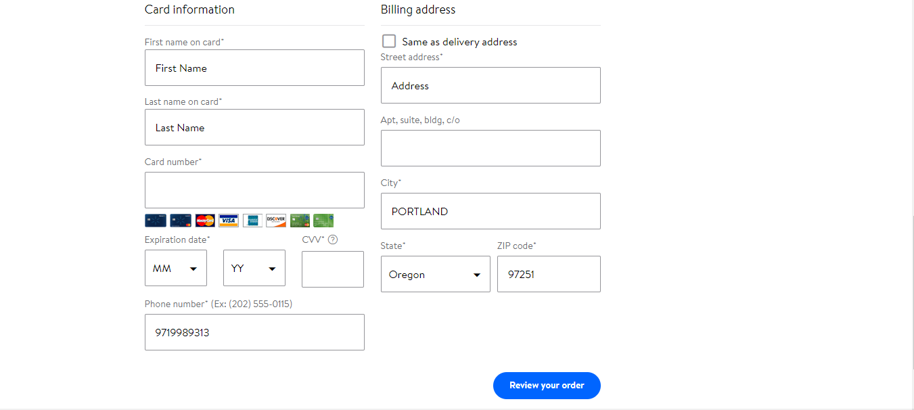Click the Billing address heading
The width and height of the screenshot is (914, 410).
tap(418, 9)
